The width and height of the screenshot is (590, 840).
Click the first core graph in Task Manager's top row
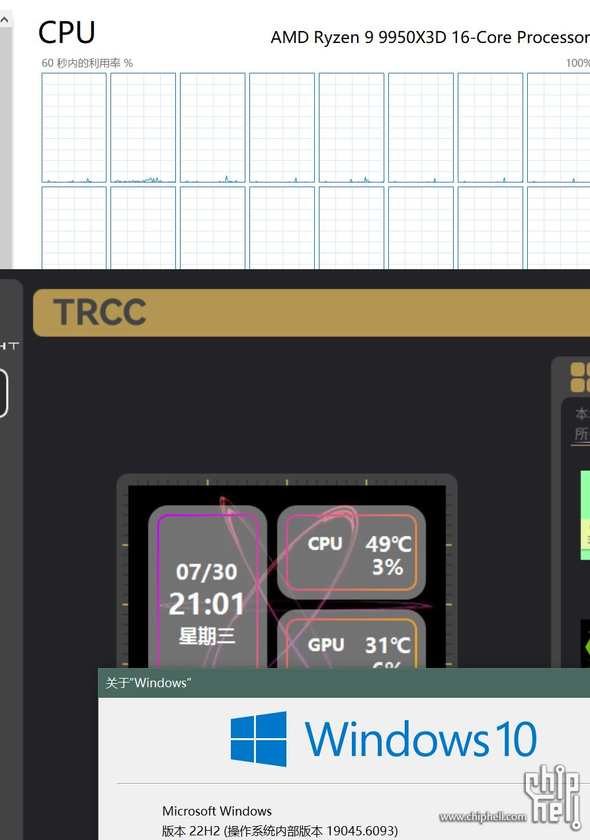point(74,128)
